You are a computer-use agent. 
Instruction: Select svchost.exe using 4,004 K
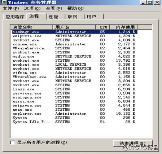75,40
